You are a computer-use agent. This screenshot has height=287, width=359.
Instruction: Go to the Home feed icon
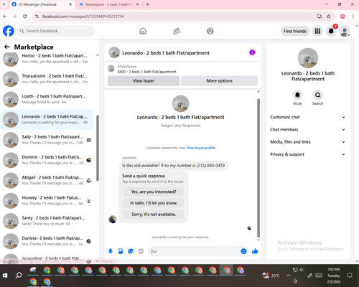pos(143,31)
